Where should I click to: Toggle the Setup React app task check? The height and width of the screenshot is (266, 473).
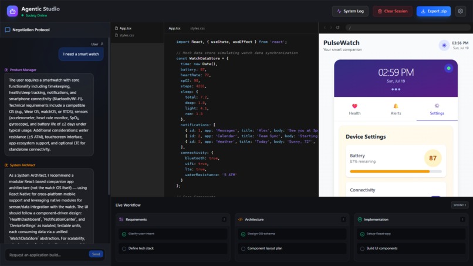pos(362,234)
